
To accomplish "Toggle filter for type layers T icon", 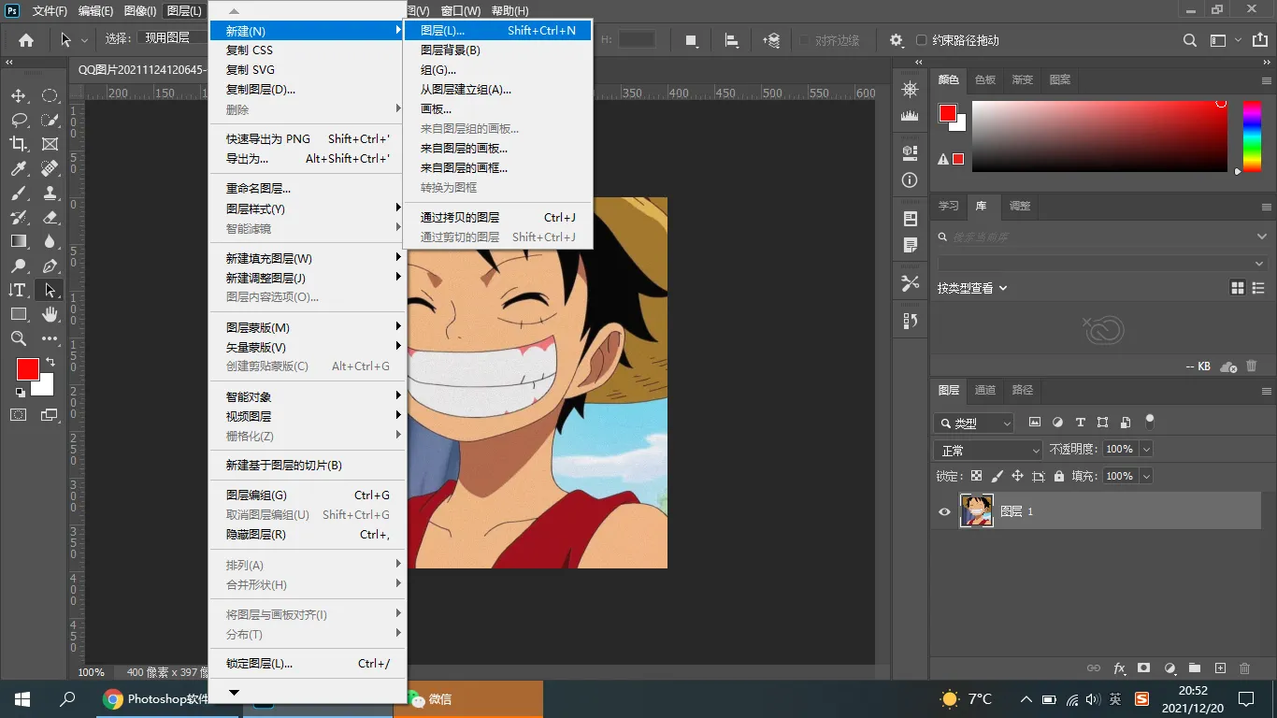I will pyautogui.click(x=1081, y=423).
